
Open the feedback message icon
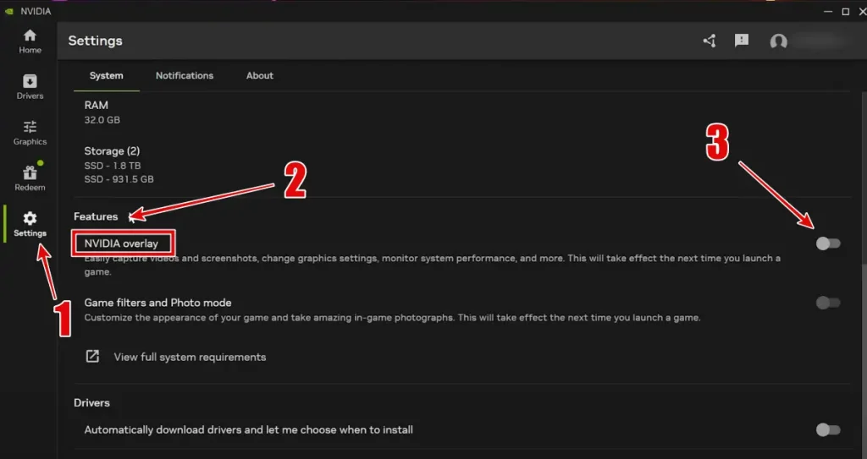[x=742, y=41]
